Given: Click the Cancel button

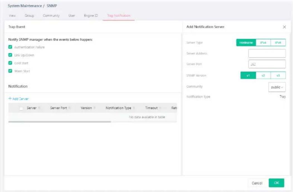Looking at the screenshot, I should [x=257, y=183].
